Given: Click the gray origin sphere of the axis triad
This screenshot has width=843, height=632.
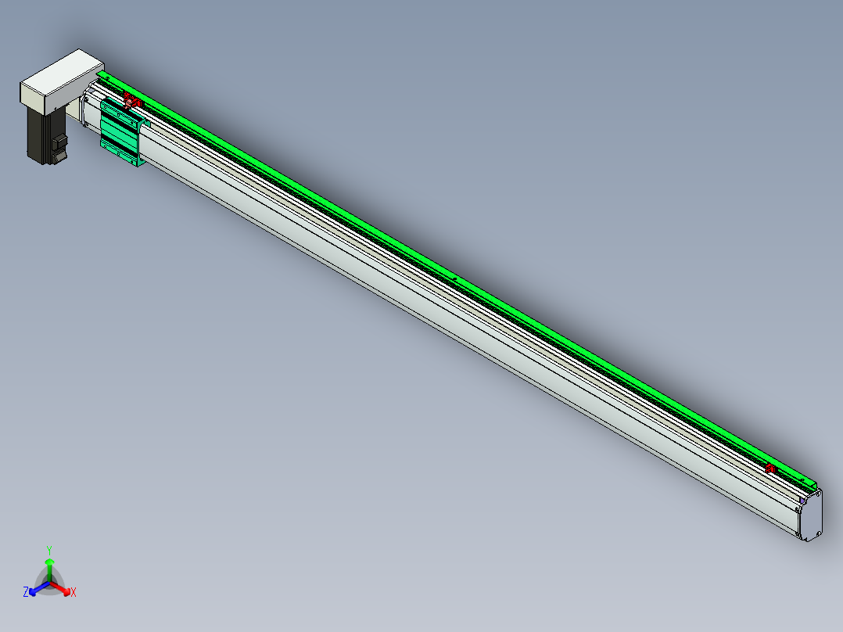Looking at the screenshot, I should (x=49, y=584).
